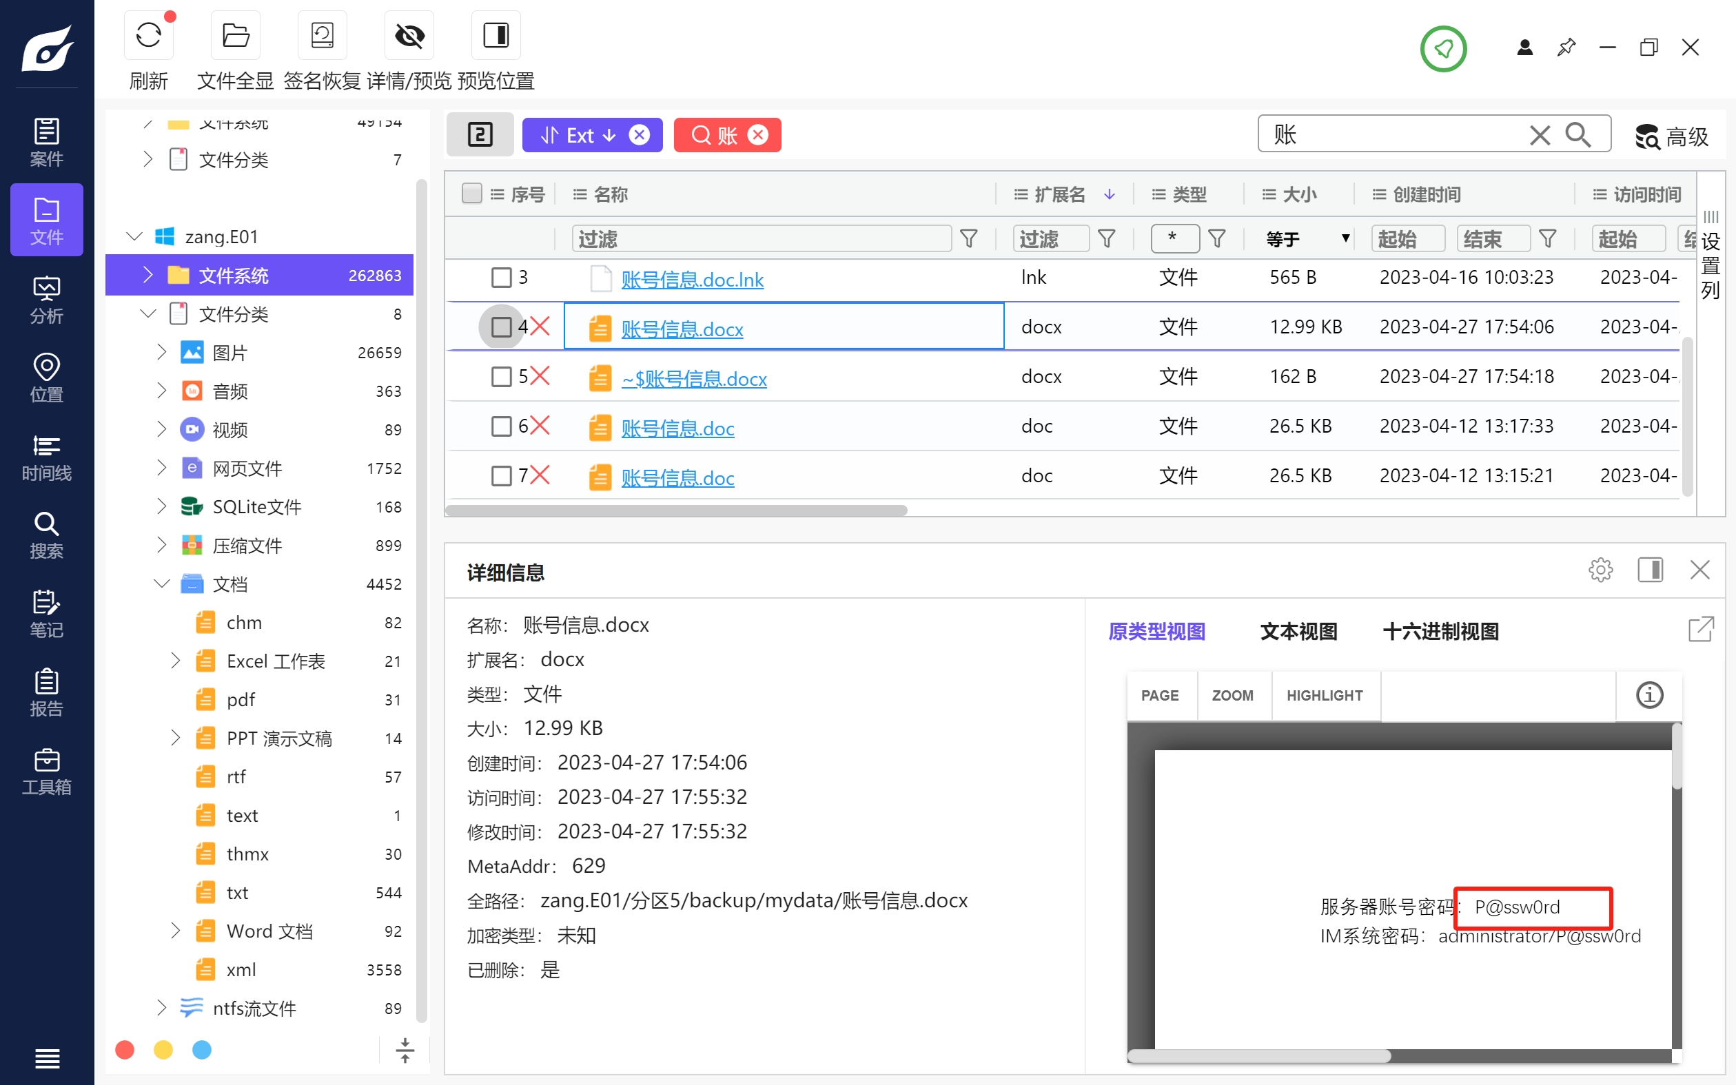Click the filter count button showing 2
The width and height of the screenshot is (1736, 1085).
pyautogui.click(x=480, y=134)
